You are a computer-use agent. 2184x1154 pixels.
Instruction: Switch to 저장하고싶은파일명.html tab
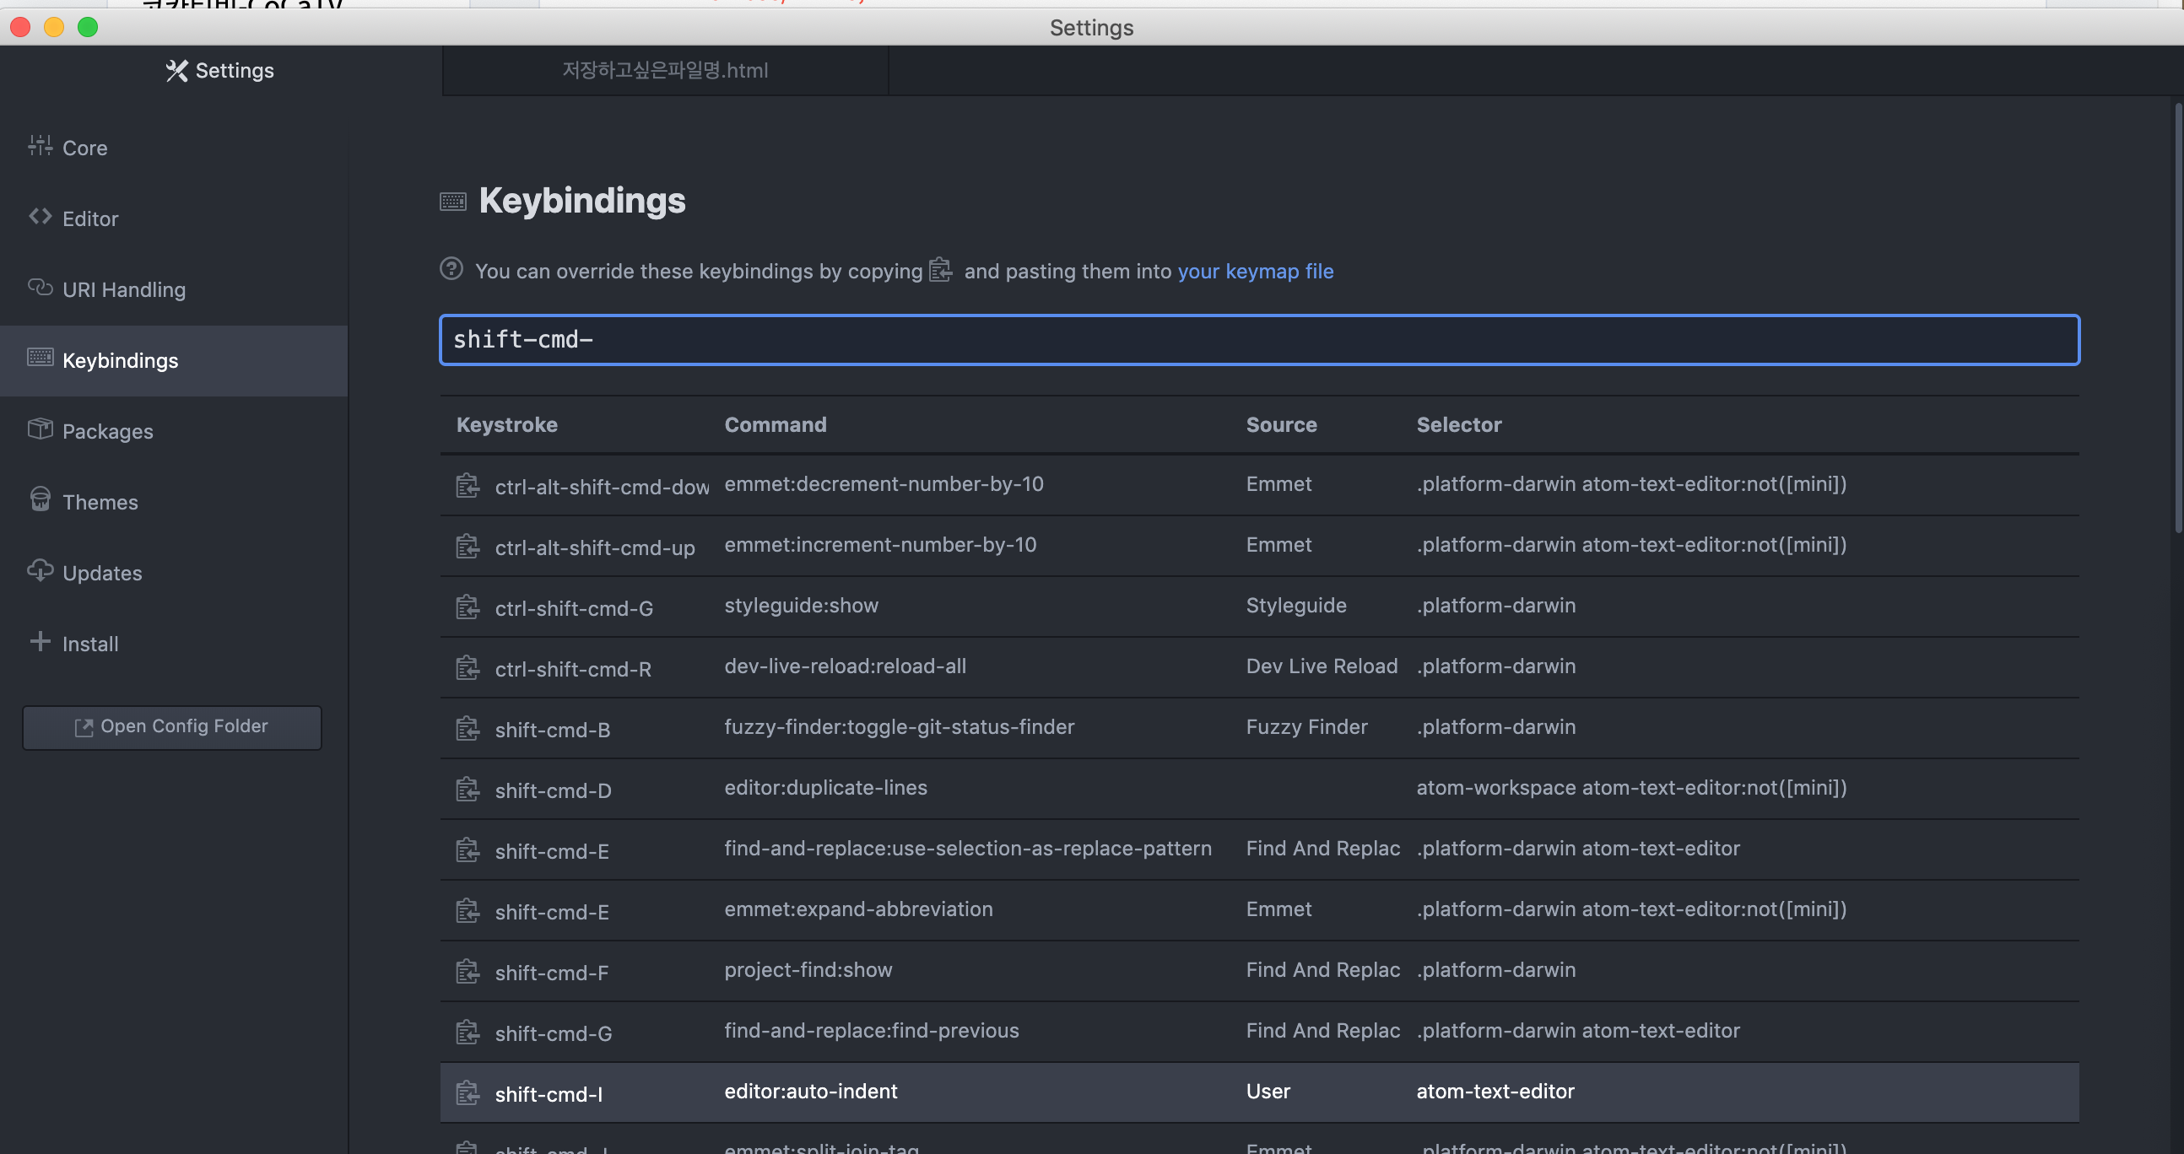(665, 70)
